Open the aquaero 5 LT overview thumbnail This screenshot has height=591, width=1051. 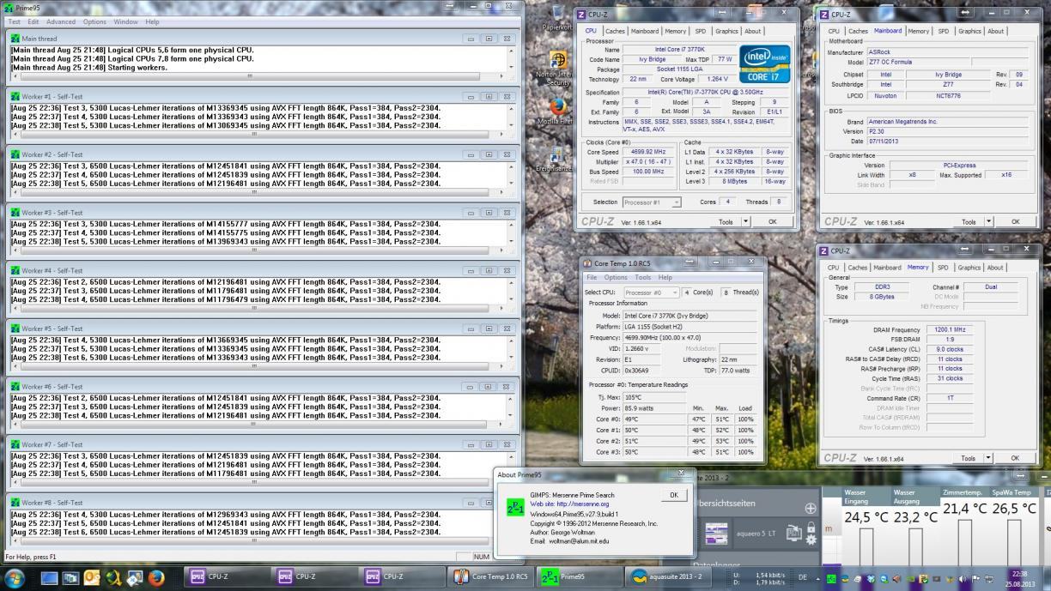(x=716, y=534)
